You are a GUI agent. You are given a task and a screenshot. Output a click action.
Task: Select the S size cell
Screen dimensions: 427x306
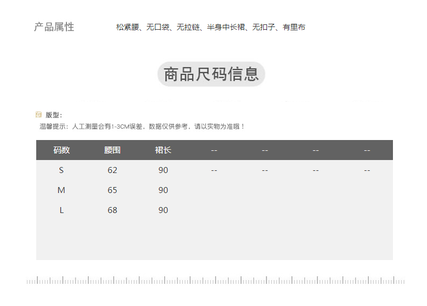tap(61, 170)
